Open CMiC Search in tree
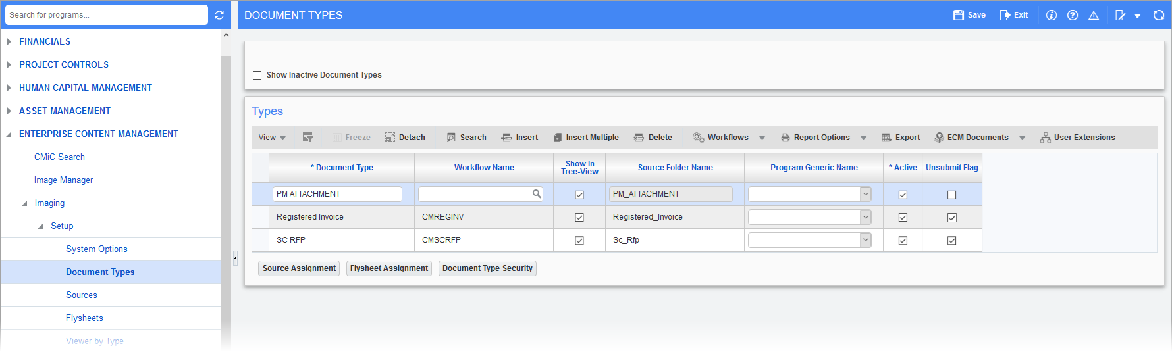This screenshot has width=1172, height=352. [x=59, y=157]
